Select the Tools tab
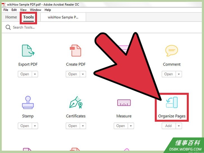This screenshot has height=153, width=204. pyautogui.click(x=29, y=17)
